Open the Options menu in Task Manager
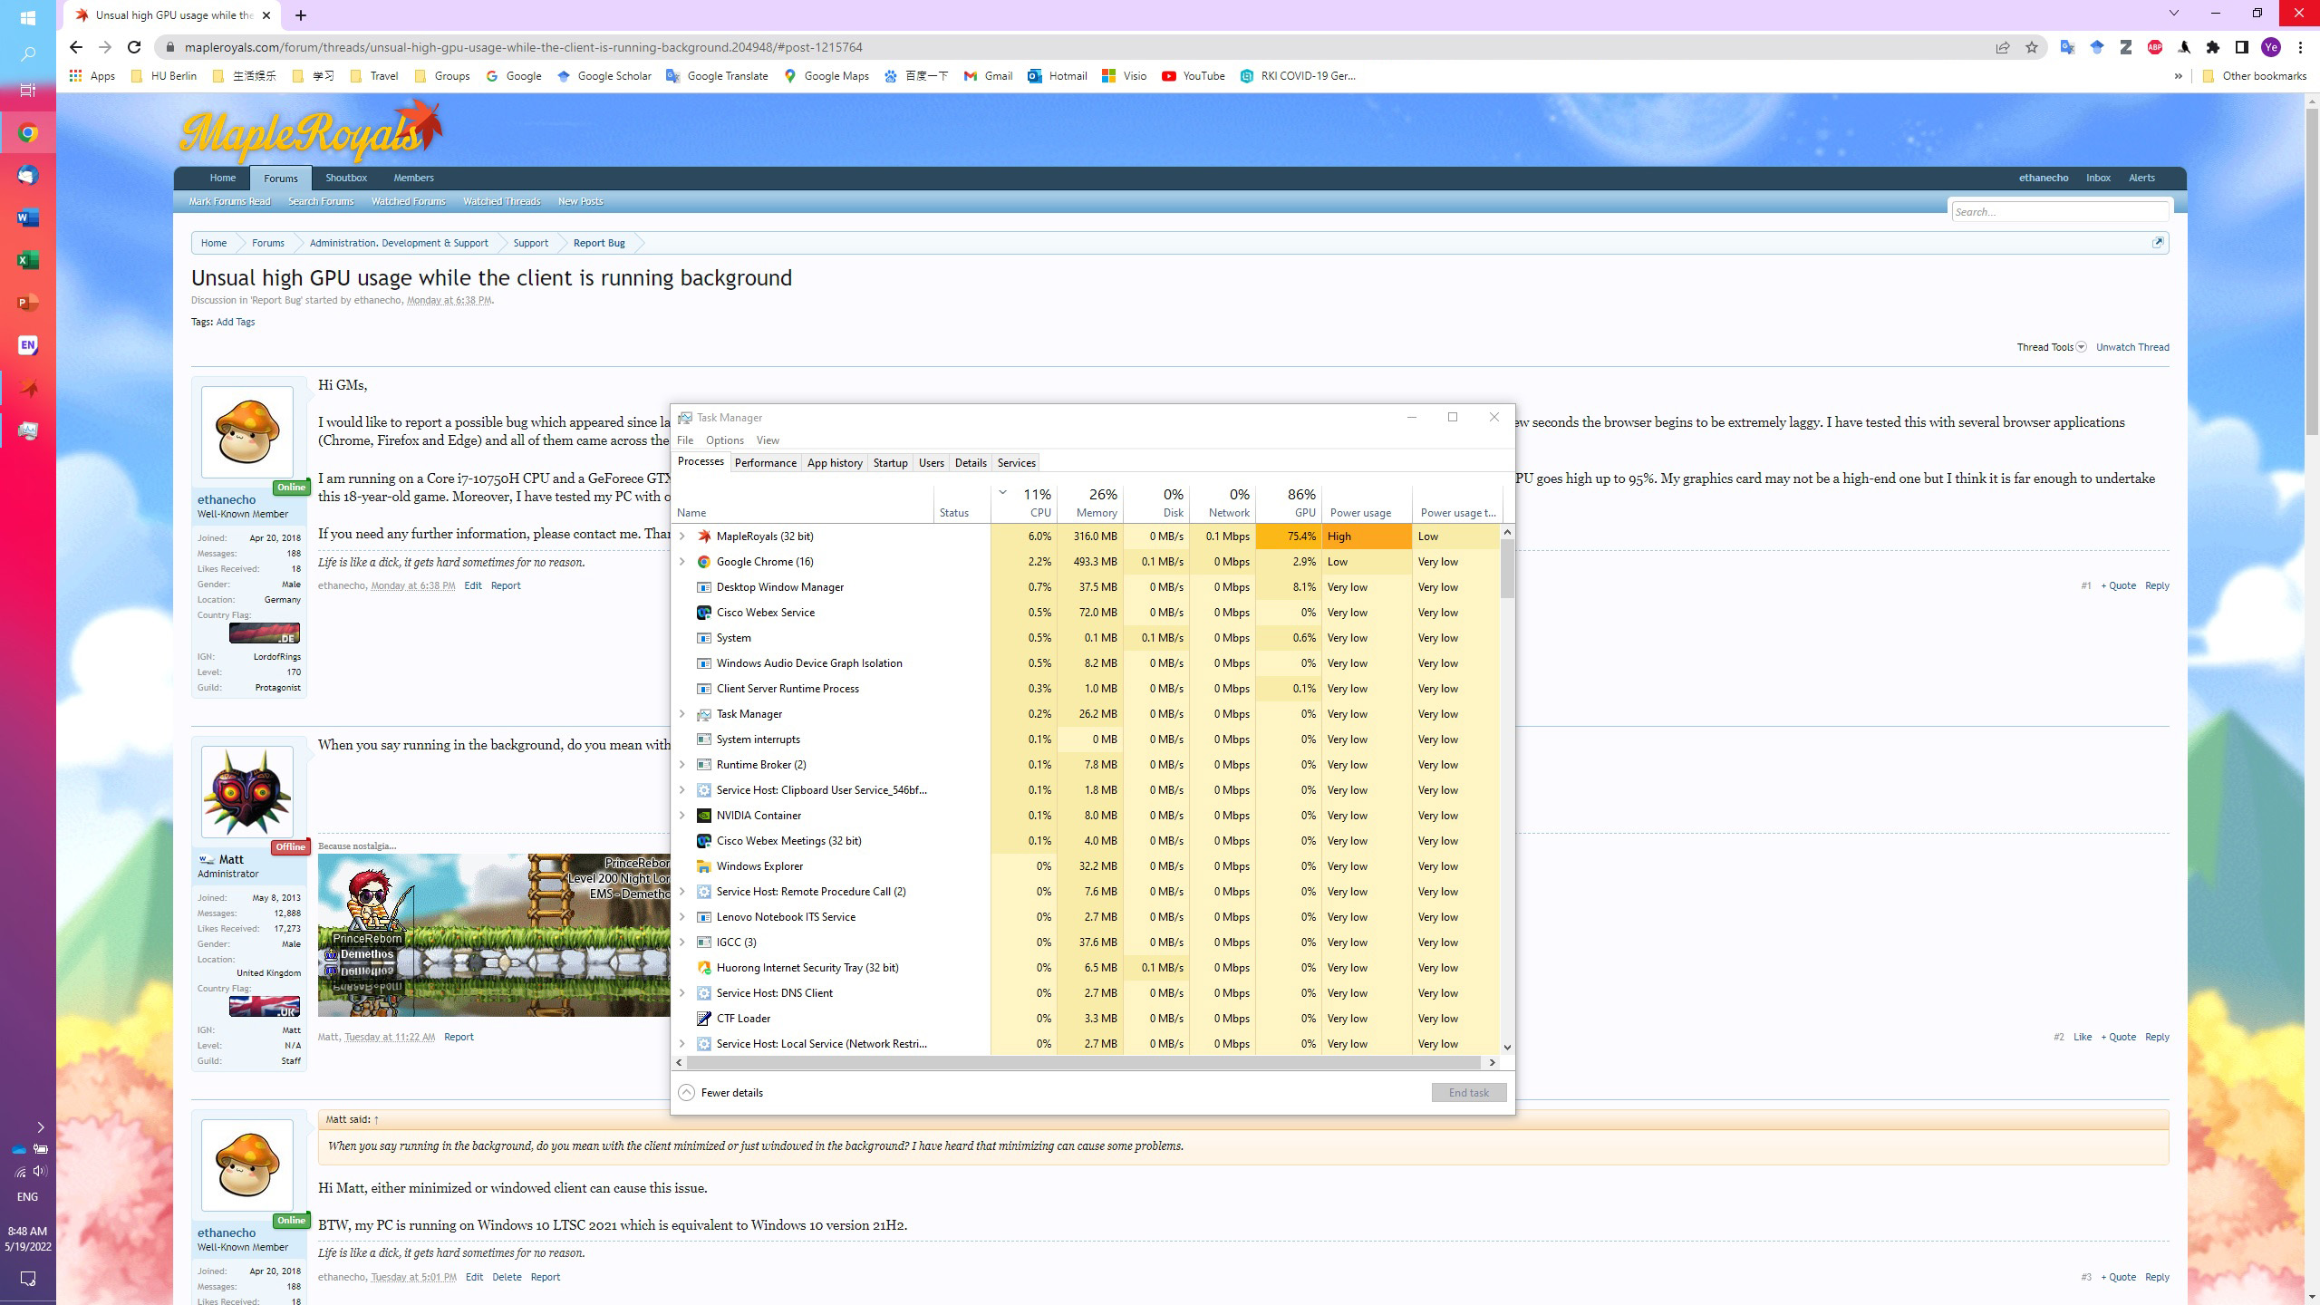Image resolution: width=2320 pixels, height=1305 pixels. (x=725, y=440)
